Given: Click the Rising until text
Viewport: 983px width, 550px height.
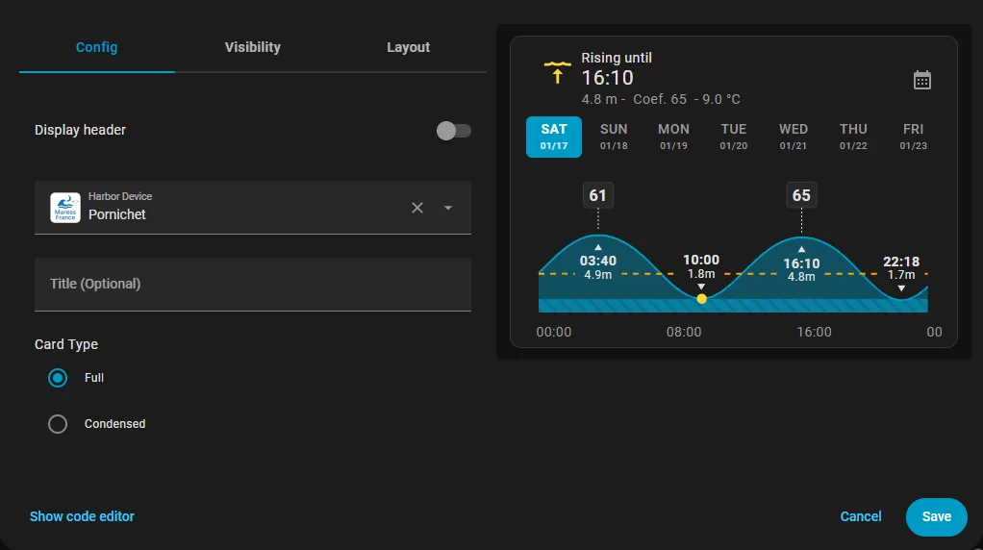Looking at the screenshot, I should [x=617, y=58].
